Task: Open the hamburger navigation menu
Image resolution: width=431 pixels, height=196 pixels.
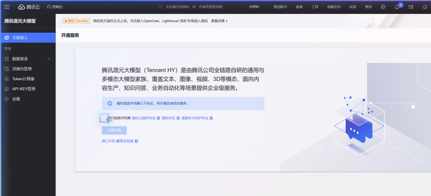Action: (7, 7)
